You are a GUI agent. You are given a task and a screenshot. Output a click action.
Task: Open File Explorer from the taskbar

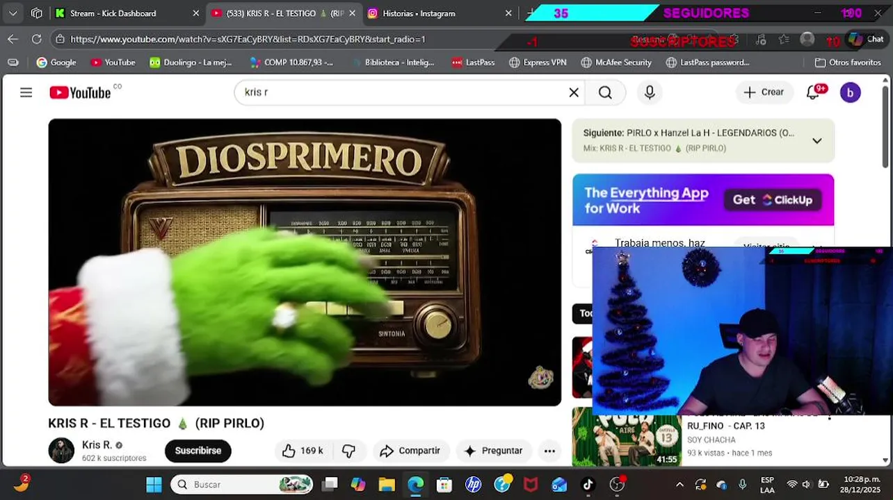coord(387,485)
